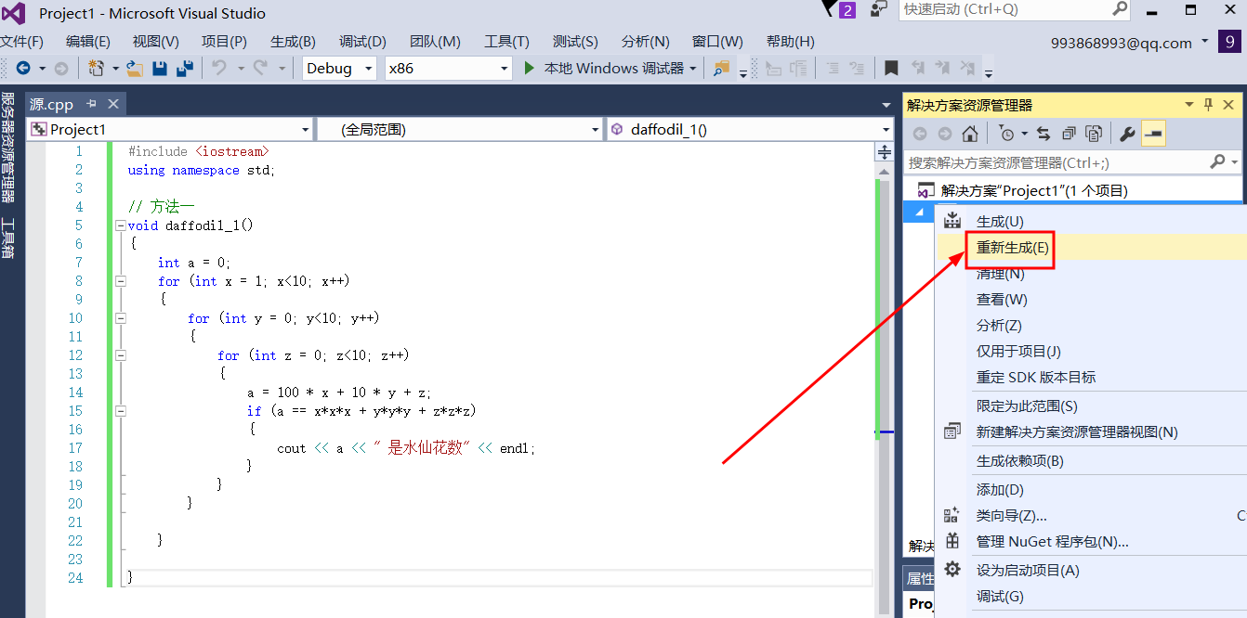Screen dimensions: 1247x618
Task: Collapse the project node expander in Solution Explorer
Action: coord(920,213)
